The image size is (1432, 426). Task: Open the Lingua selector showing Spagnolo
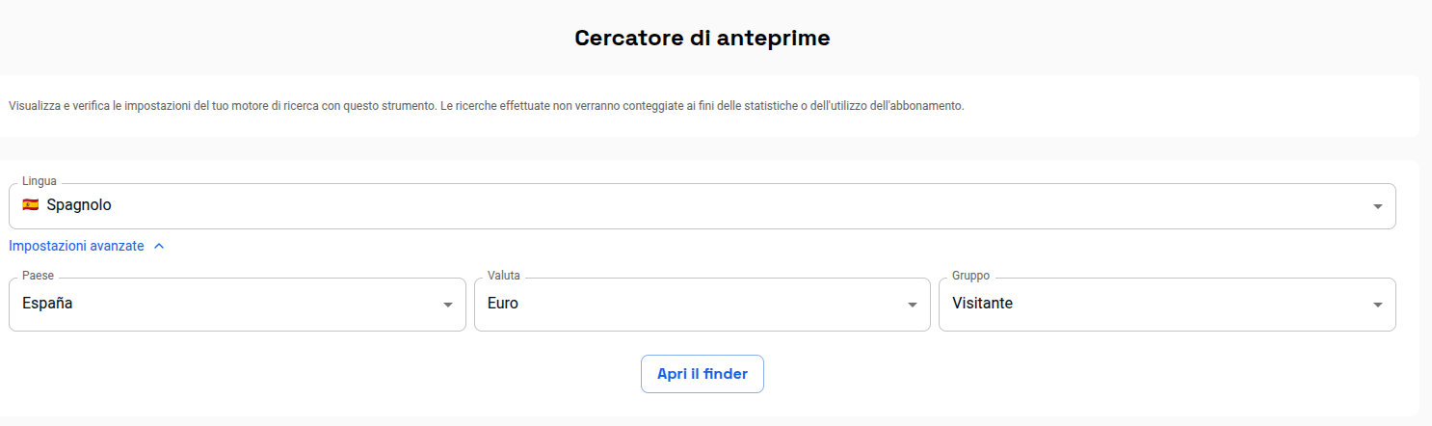703,206
